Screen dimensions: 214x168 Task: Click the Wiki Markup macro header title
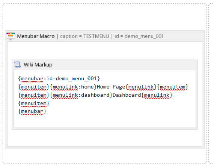pos(38,64)
